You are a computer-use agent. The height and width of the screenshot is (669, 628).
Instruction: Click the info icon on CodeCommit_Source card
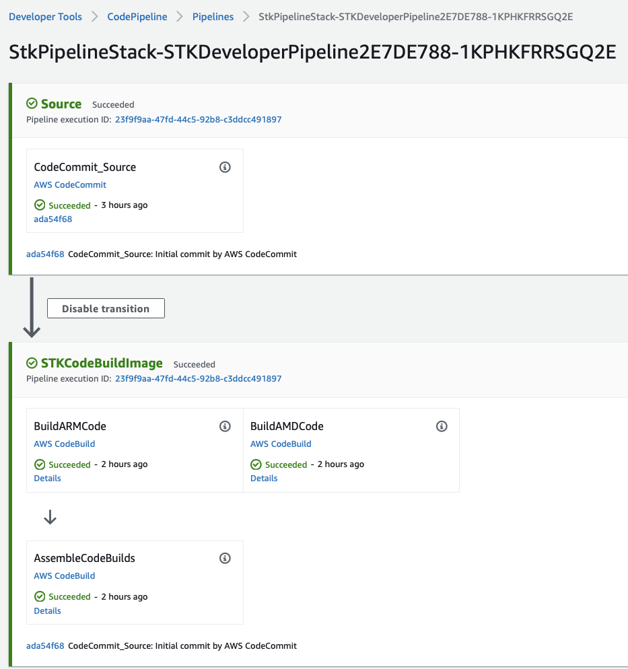(x=225, y=167)
